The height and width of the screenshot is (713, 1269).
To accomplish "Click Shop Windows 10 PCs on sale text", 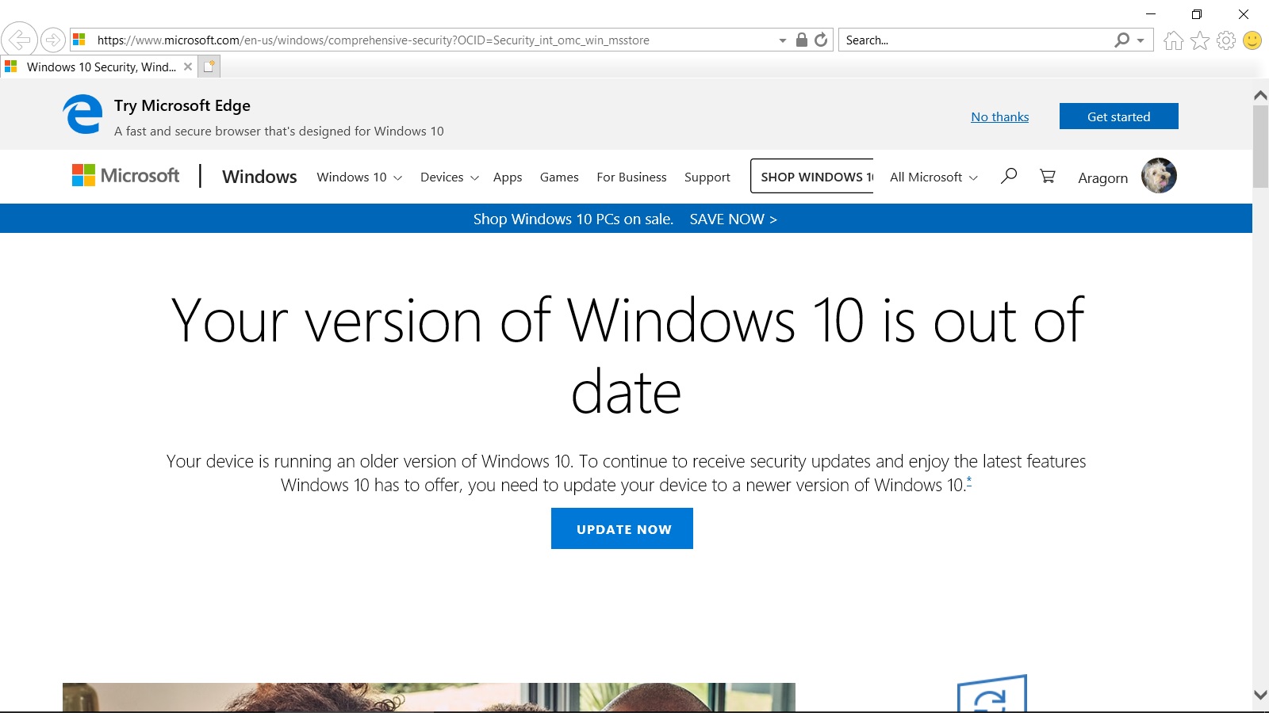I will coord(573,219).
